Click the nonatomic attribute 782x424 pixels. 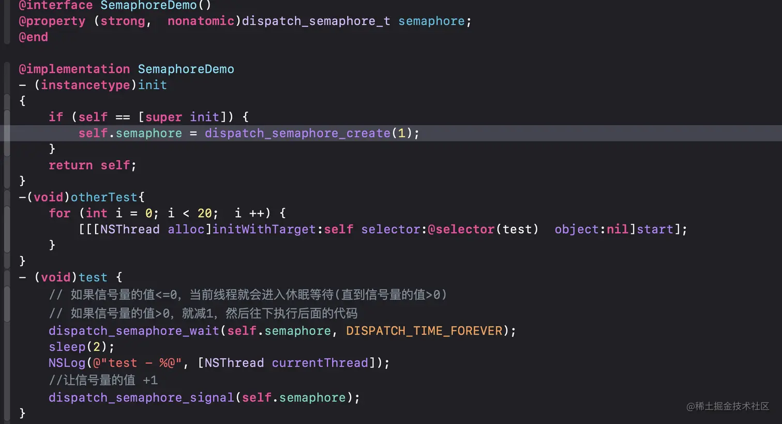pyautogui.click(x=201, y=21)
